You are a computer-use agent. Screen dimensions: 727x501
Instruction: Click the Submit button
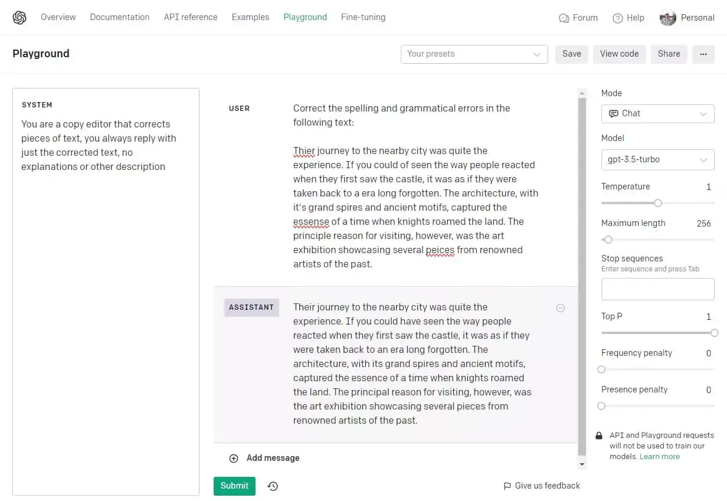(234, 486)
